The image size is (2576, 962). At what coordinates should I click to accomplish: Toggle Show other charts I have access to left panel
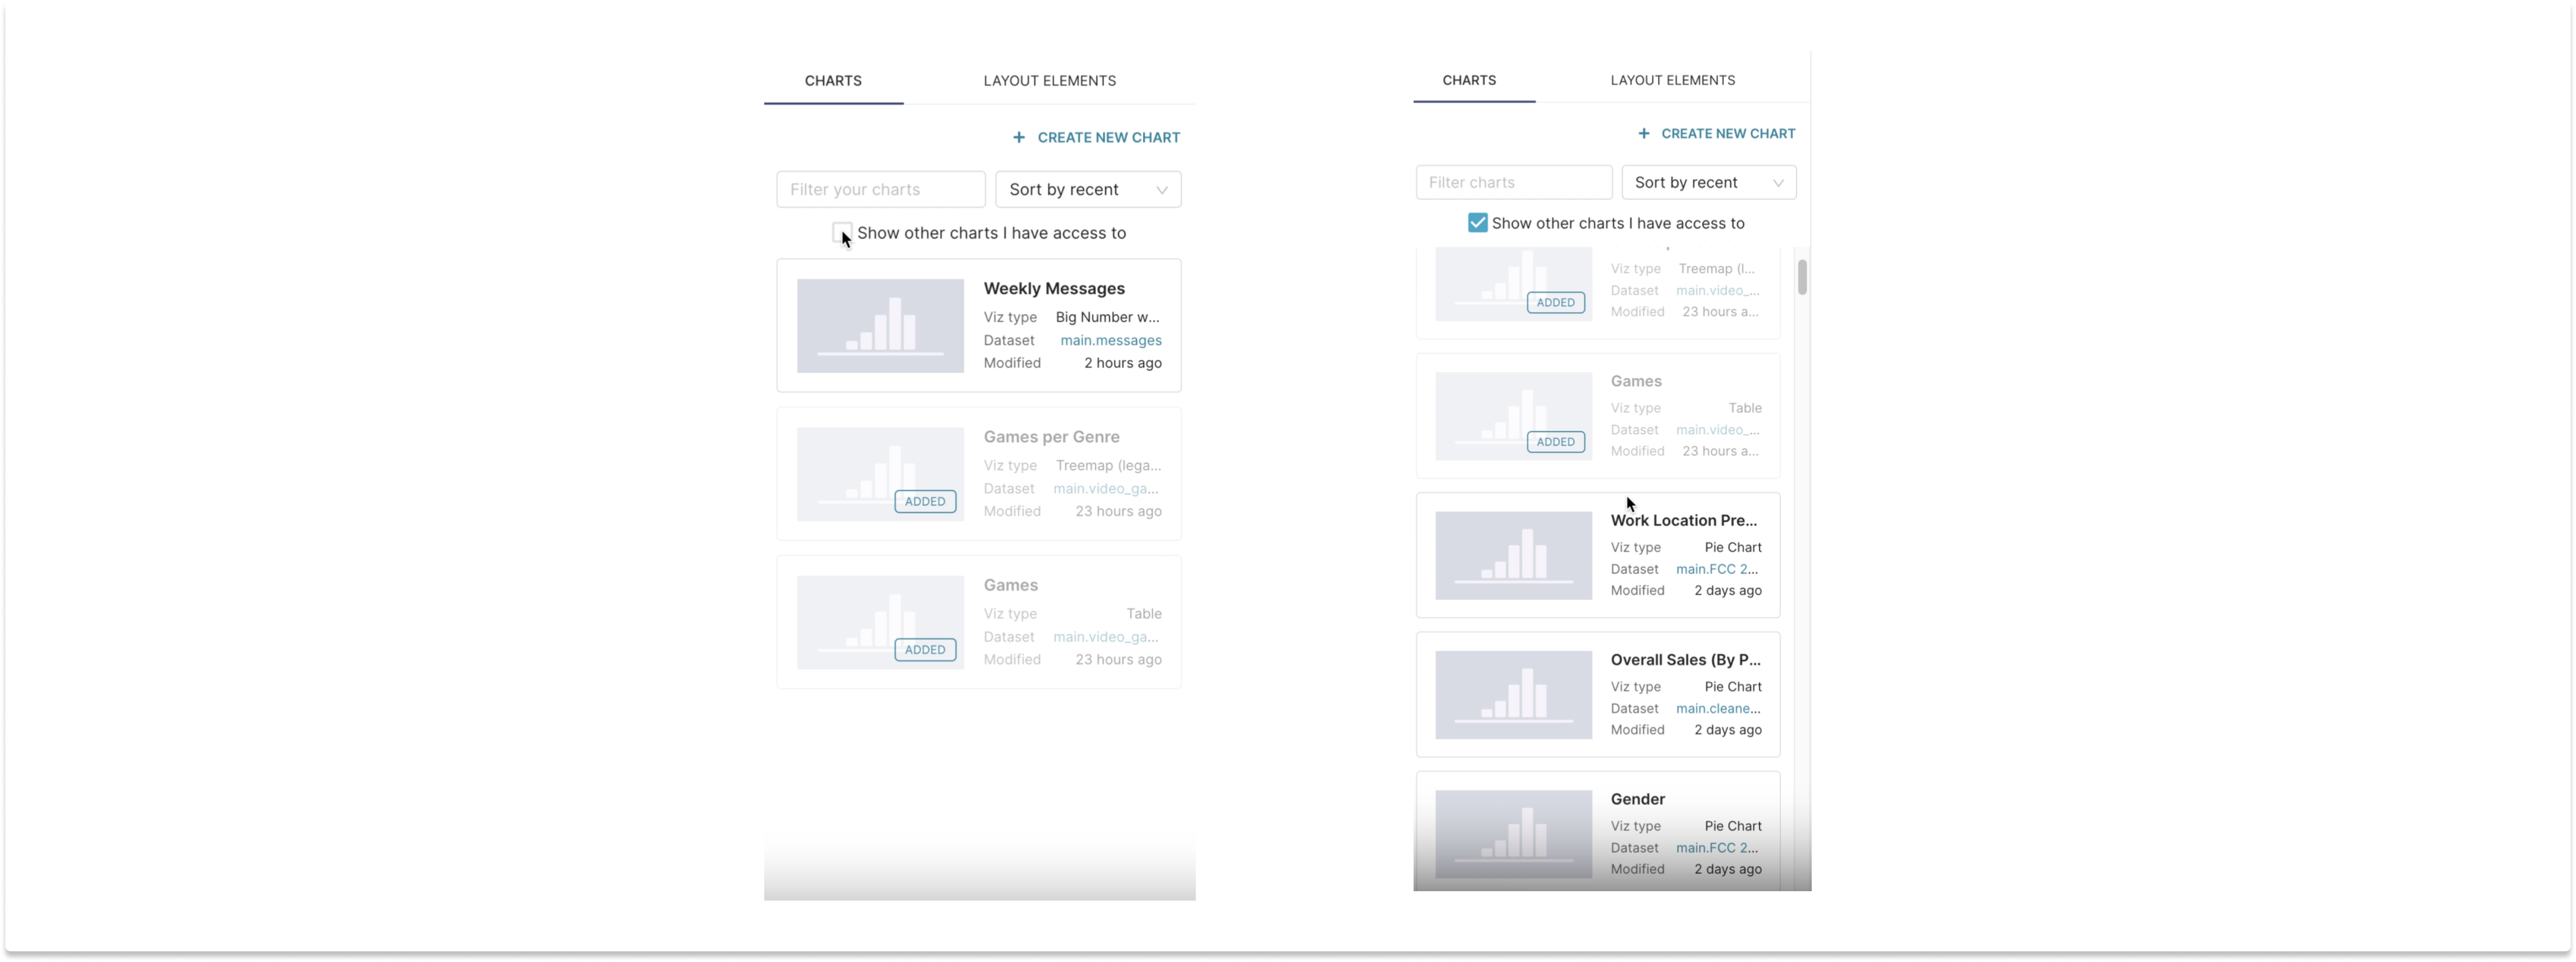[x=843, y=231]
